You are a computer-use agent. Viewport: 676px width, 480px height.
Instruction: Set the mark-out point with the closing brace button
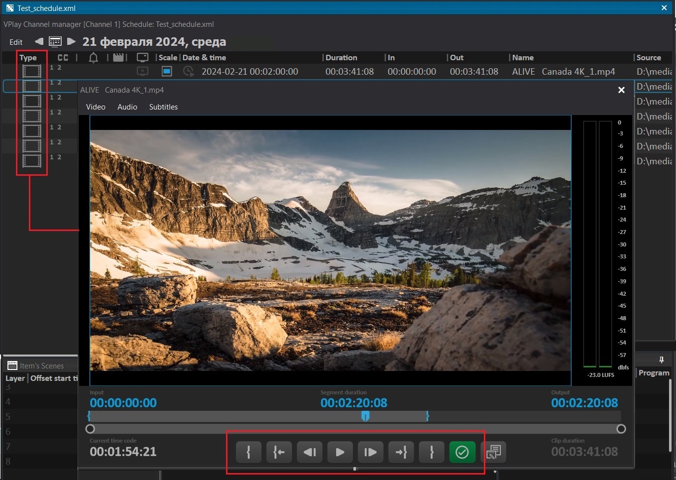(432, 452)
